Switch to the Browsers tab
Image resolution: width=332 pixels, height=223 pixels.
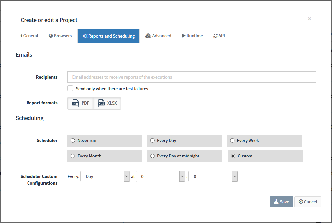pyautogui.click(x=60, y=36)
